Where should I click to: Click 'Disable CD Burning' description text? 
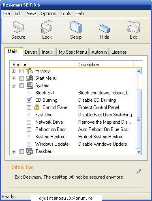[97, 100]
